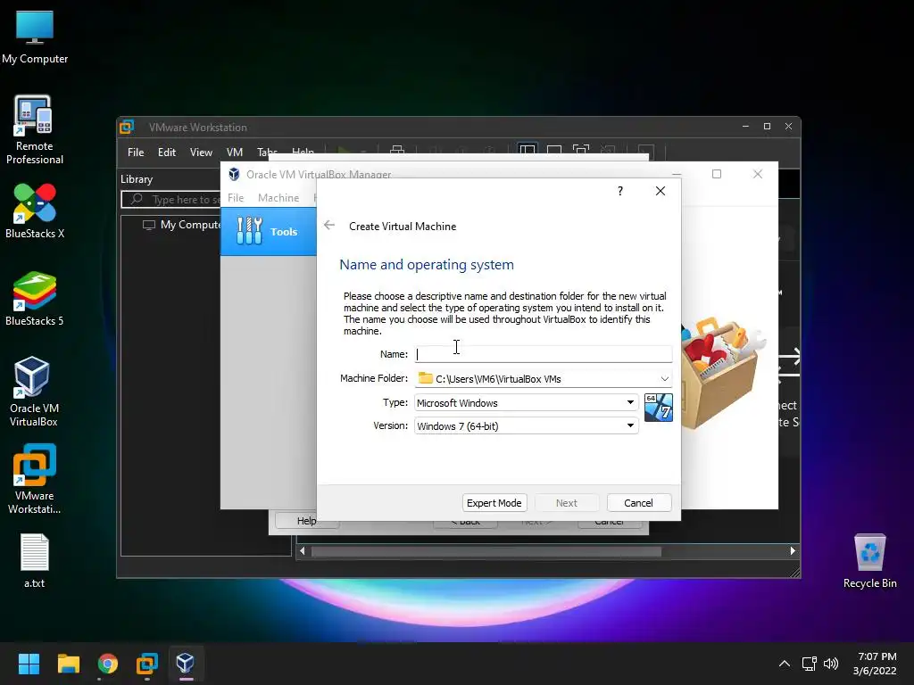Viewport: 914px width, 685px height.
Task: Go back in Create Virtual Machine wizard
Action: pos(329,226)
